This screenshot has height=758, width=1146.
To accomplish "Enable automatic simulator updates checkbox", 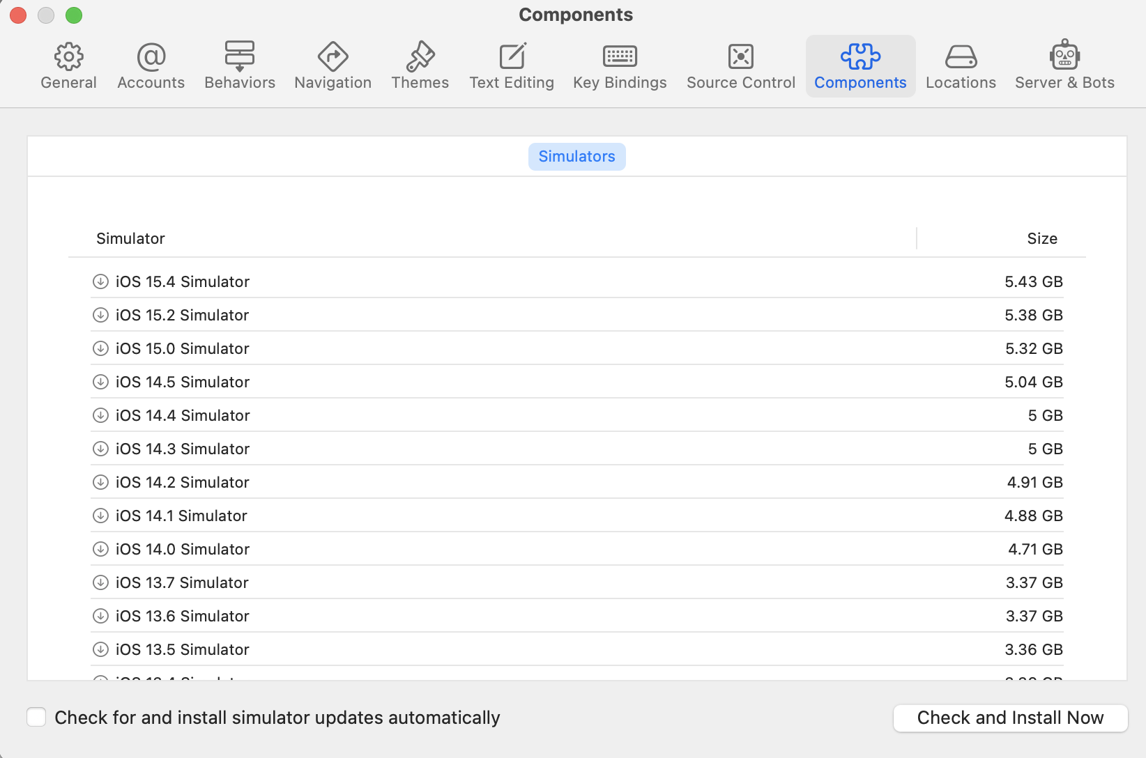I will [36, 717].
